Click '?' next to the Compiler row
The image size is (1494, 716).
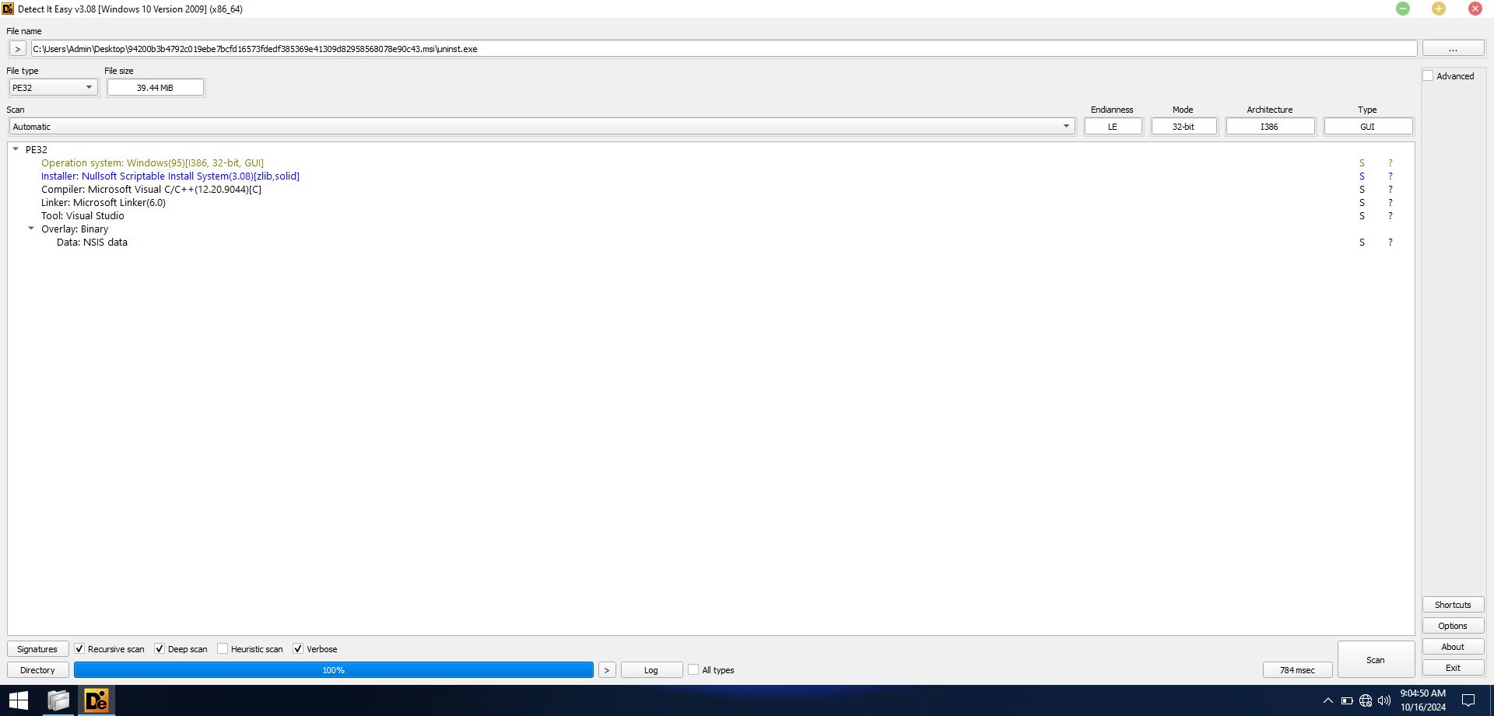point(1391,190)
